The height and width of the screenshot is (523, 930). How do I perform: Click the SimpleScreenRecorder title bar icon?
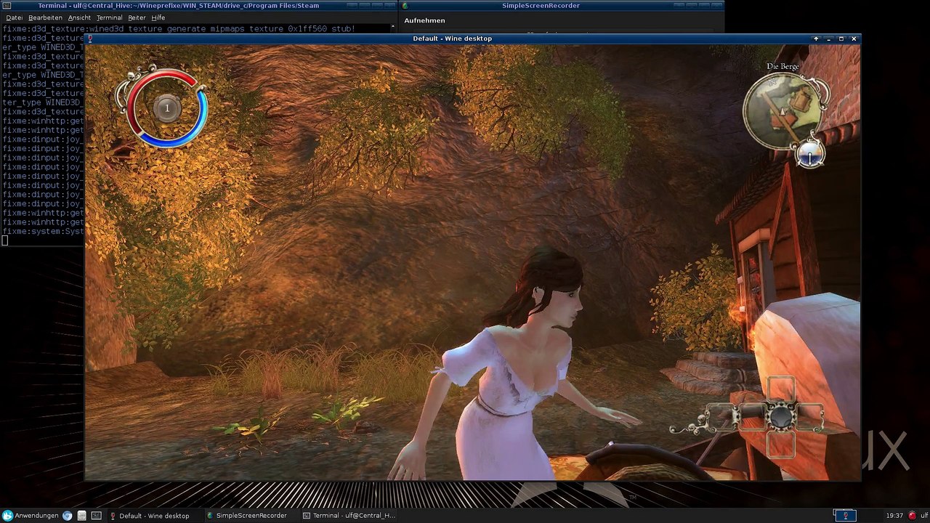pos(405,6)
